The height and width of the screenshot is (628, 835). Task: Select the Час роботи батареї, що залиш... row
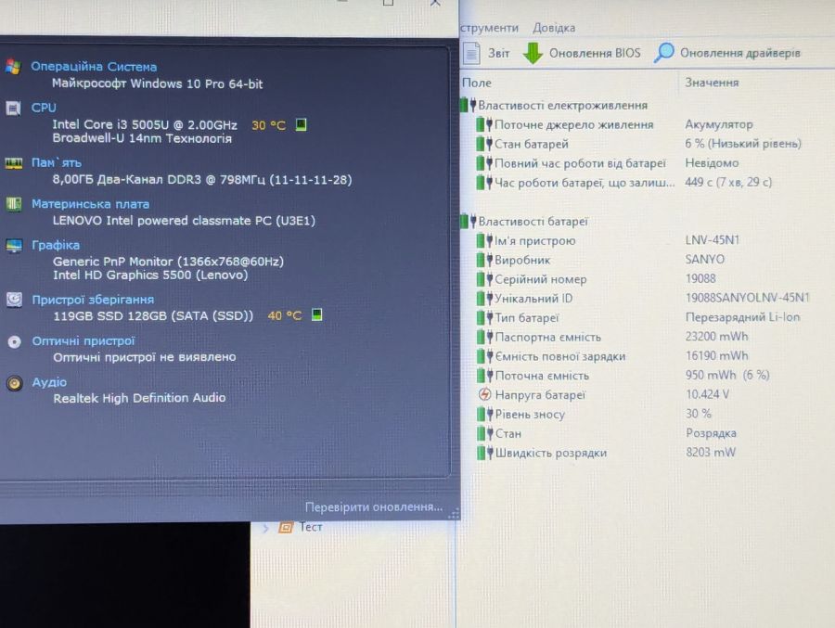[647, 183]
